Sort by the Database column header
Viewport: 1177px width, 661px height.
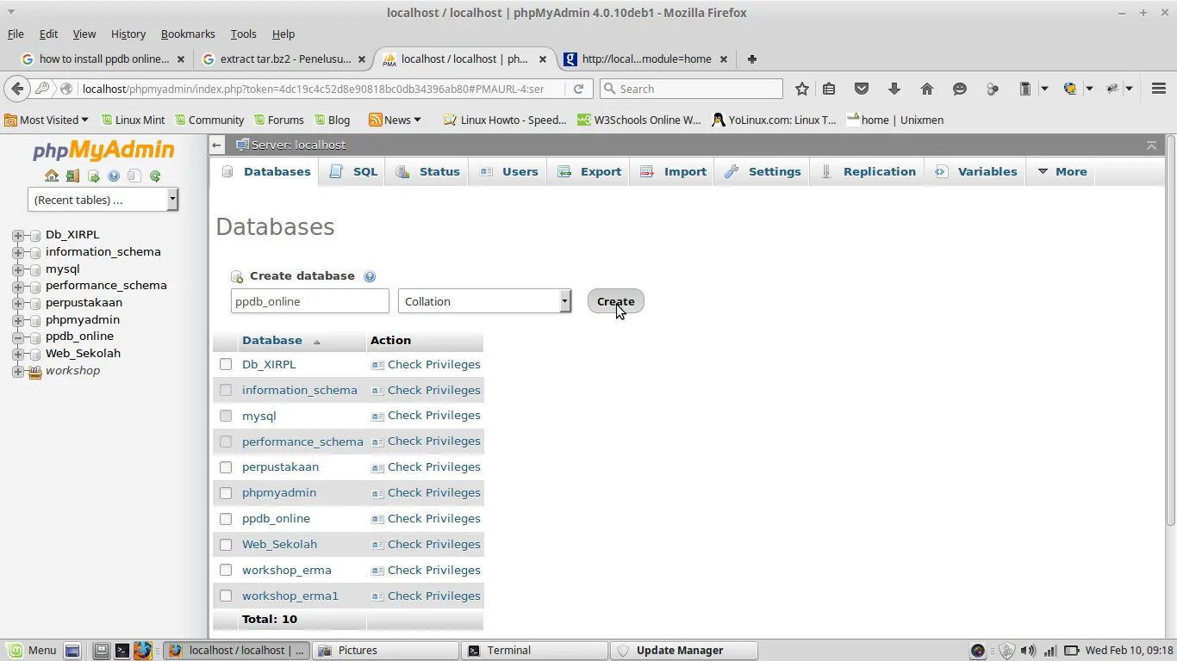tap(272, 340)
